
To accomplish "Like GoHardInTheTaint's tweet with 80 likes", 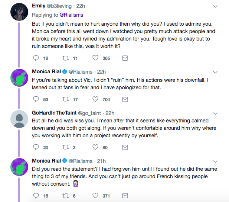I will 95,147.
